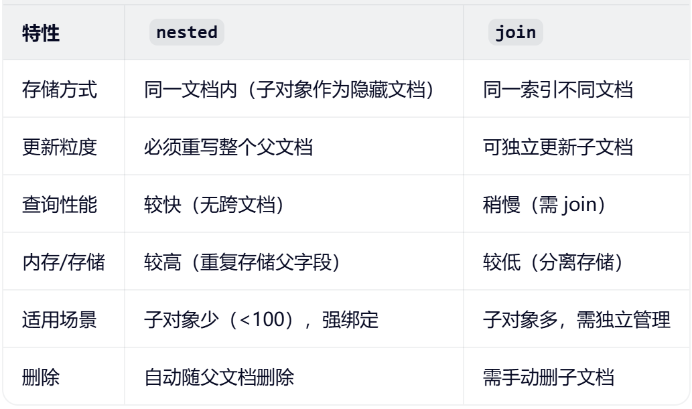Click the 可独立更新子文档 cell
The height and width of the screenshot is (409, 692).
pos(558,147)
